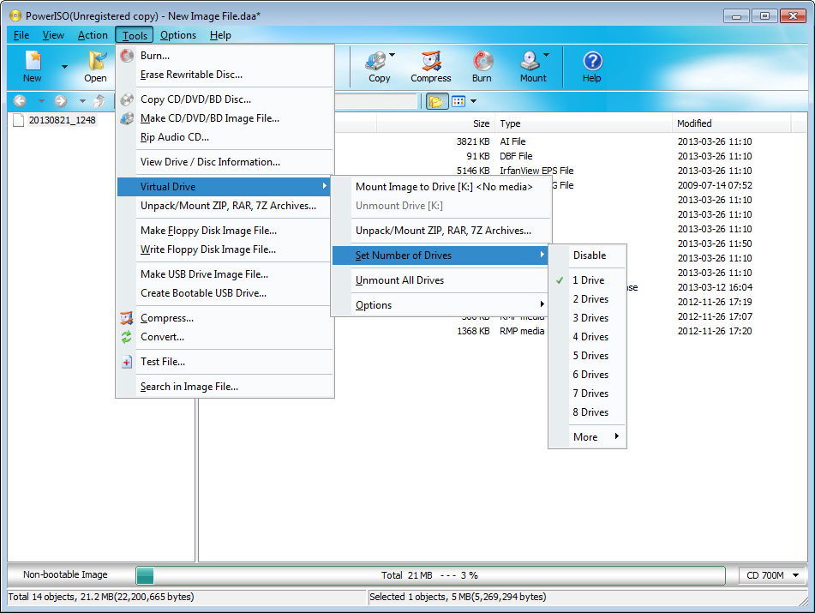The height and width of the screenshot is (613, 815).
Task: Open the Burn tool from the toolbar
Action: click(x=482, y=64)
